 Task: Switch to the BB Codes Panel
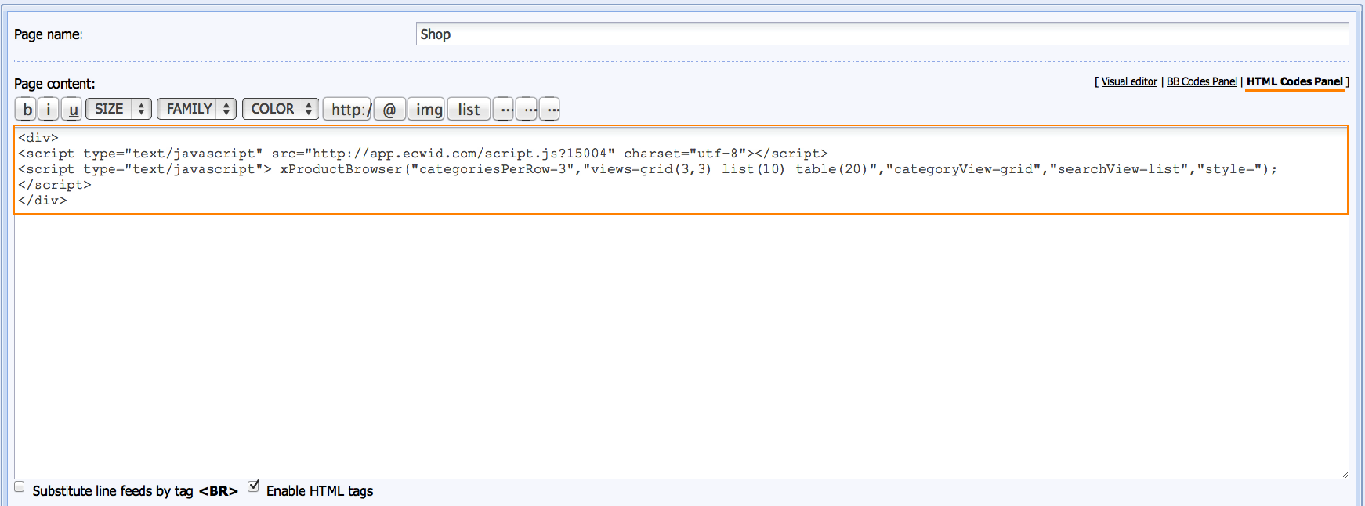point(1202,81)
